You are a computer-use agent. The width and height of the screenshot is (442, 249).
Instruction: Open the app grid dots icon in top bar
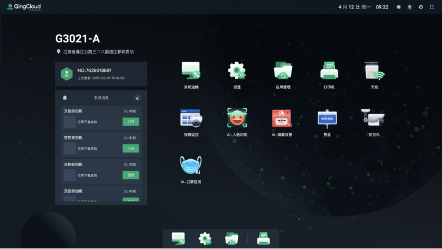pos(432,7)
